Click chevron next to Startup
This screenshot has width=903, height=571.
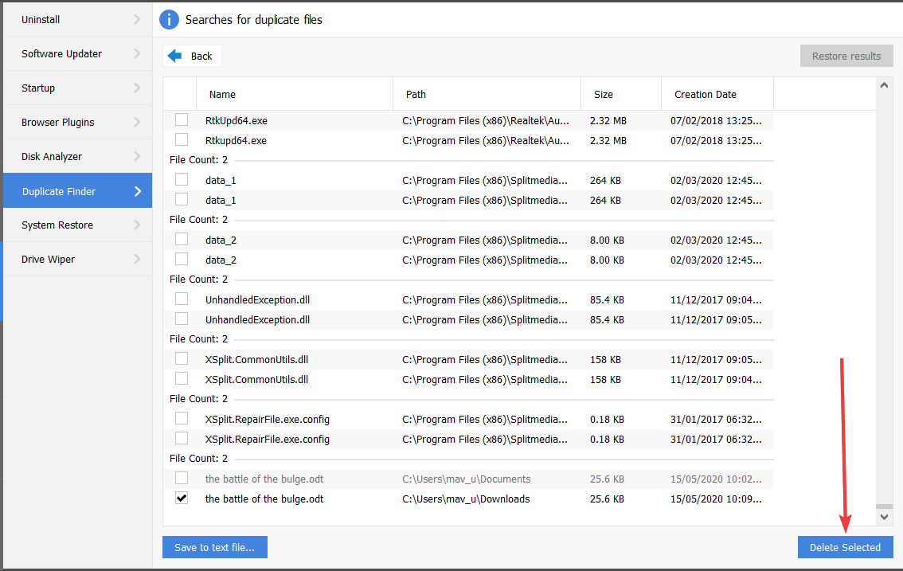coord(137,88)
